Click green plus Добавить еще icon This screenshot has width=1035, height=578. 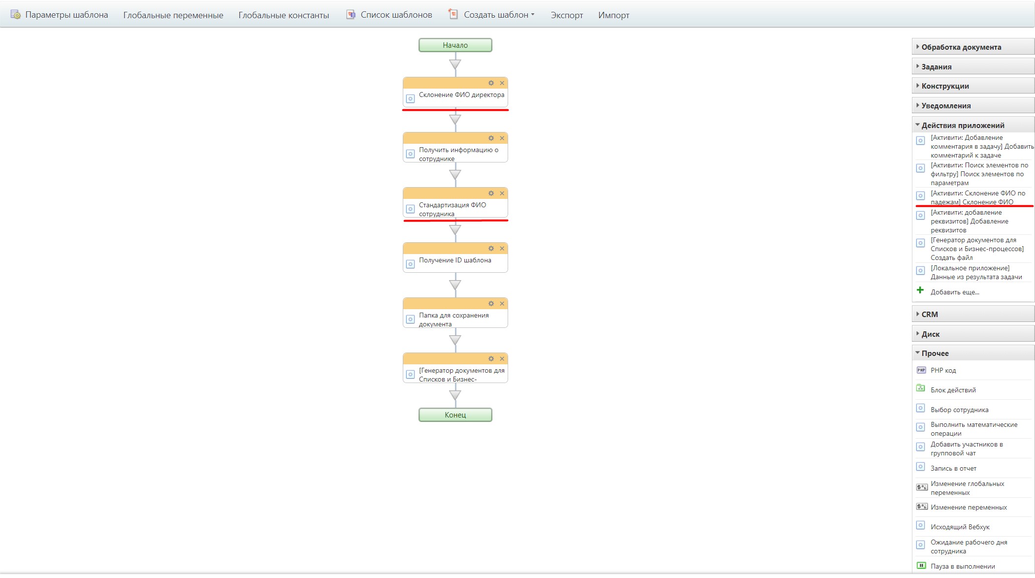920,290
